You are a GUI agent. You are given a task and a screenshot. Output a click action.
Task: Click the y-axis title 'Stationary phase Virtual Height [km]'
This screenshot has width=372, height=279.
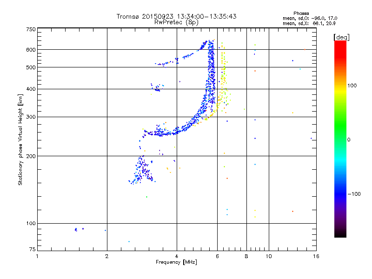[x=20, y=139]
